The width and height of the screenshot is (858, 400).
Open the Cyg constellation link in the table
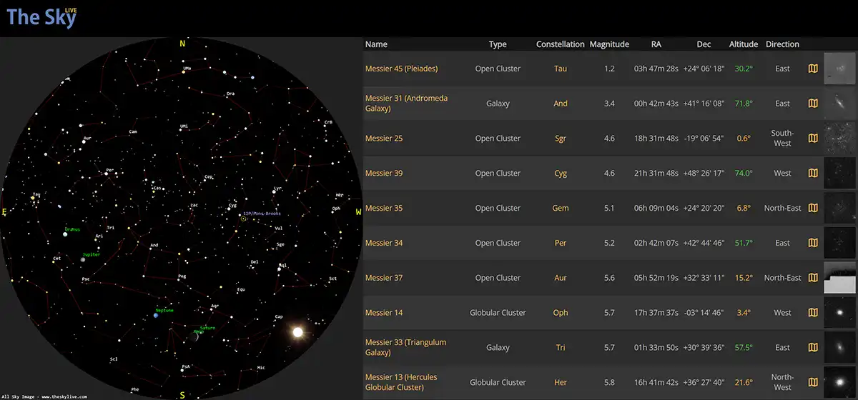[x=561, y=173]
